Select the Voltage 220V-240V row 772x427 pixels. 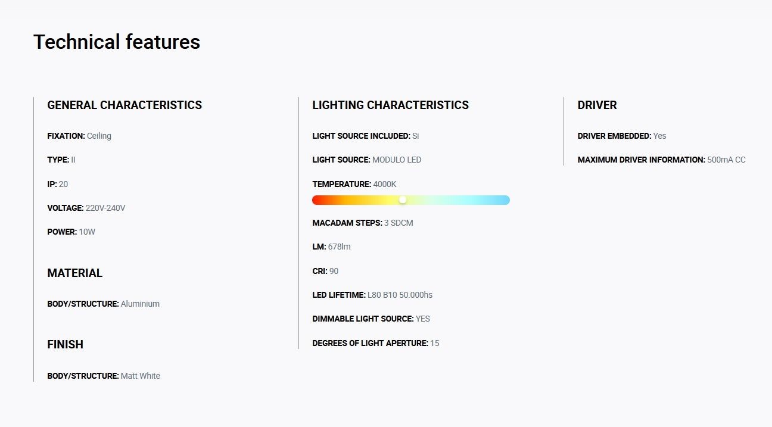[x=86, y=208]
